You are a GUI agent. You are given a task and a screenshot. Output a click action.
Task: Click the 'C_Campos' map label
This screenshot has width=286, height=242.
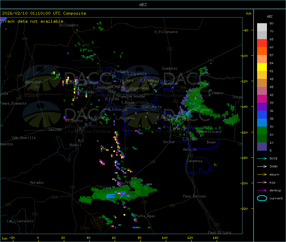click(x=216, y=93)
